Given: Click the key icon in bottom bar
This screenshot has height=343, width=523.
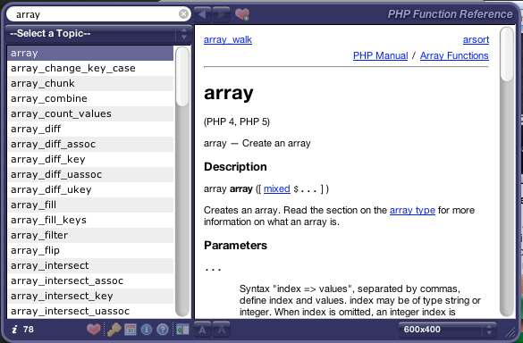Looking at the screenshot, I should pos(114,330).
